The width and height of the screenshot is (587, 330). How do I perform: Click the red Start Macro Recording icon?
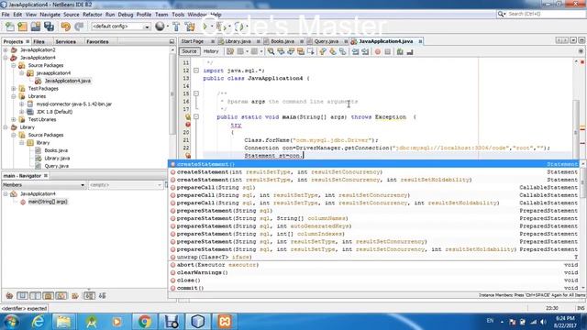378,51
